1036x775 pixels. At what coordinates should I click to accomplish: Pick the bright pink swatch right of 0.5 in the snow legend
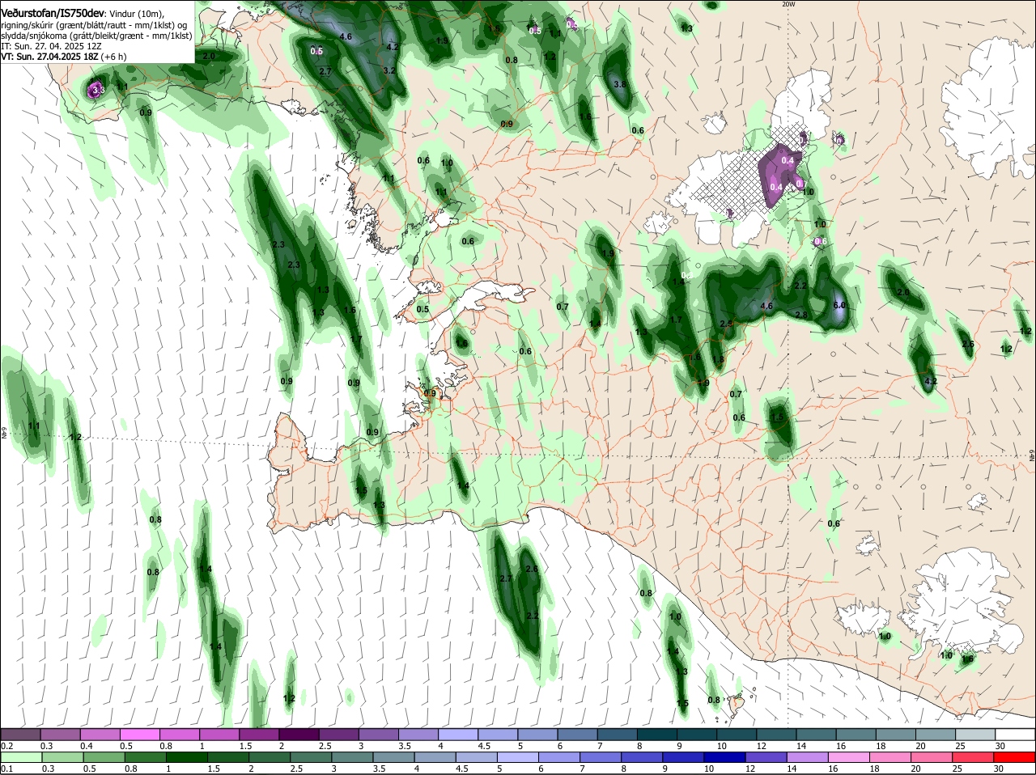click(139, 734)
